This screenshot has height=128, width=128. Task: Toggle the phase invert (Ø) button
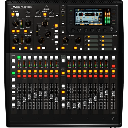pyautogui.click(x=18, y=31)
